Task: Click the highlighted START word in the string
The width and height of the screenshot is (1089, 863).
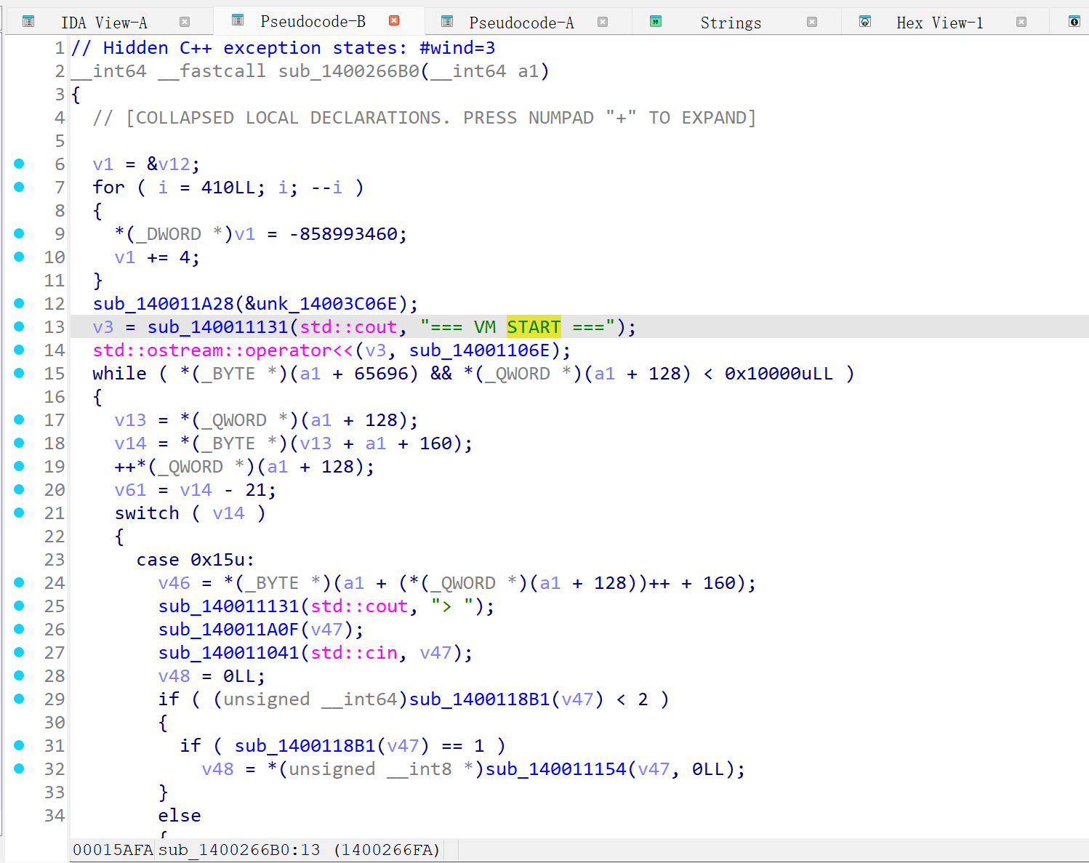Action: [x=534, y=327]
